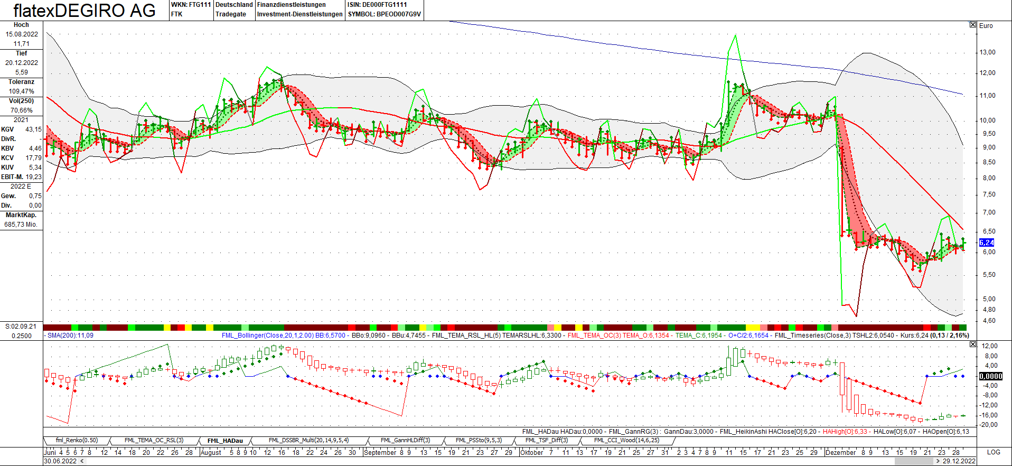The height and width of the screenshot is (466, 1012).
Task: Click the ISIN: DE000FTG1111 label
Action: click(x=377, y=5)
